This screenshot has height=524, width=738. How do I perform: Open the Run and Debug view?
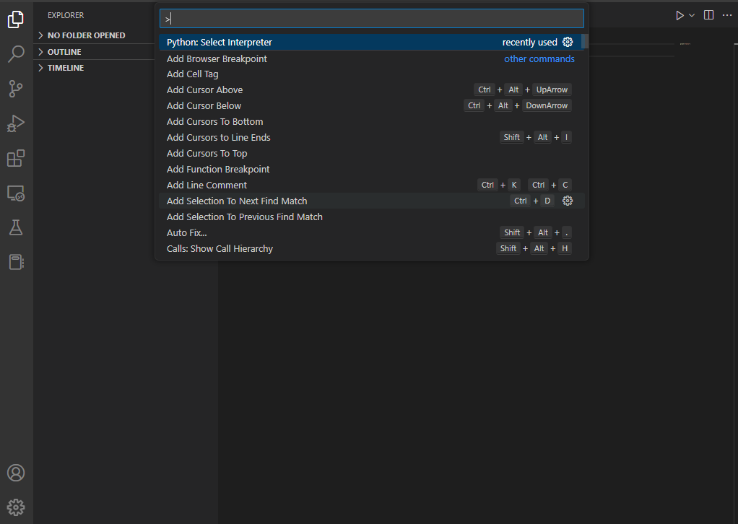(16, 123)
